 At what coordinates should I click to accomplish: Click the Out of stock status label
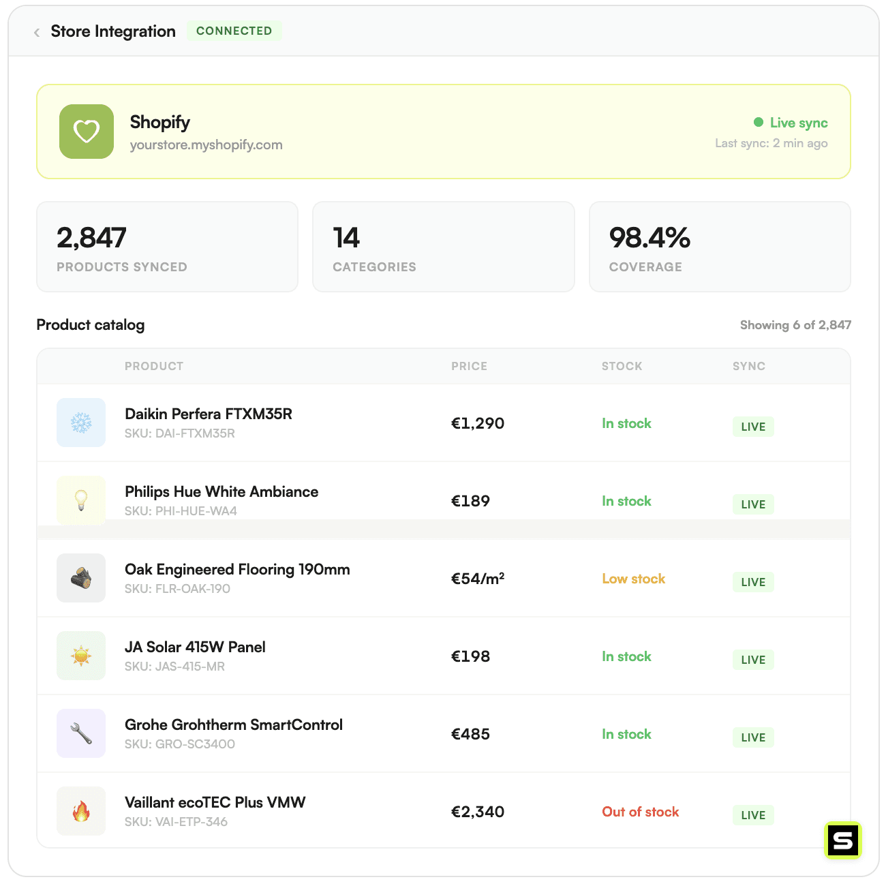click(640, 812)
